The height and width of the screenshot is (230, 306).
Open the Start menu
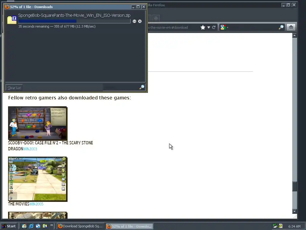[x=9, y=226]
